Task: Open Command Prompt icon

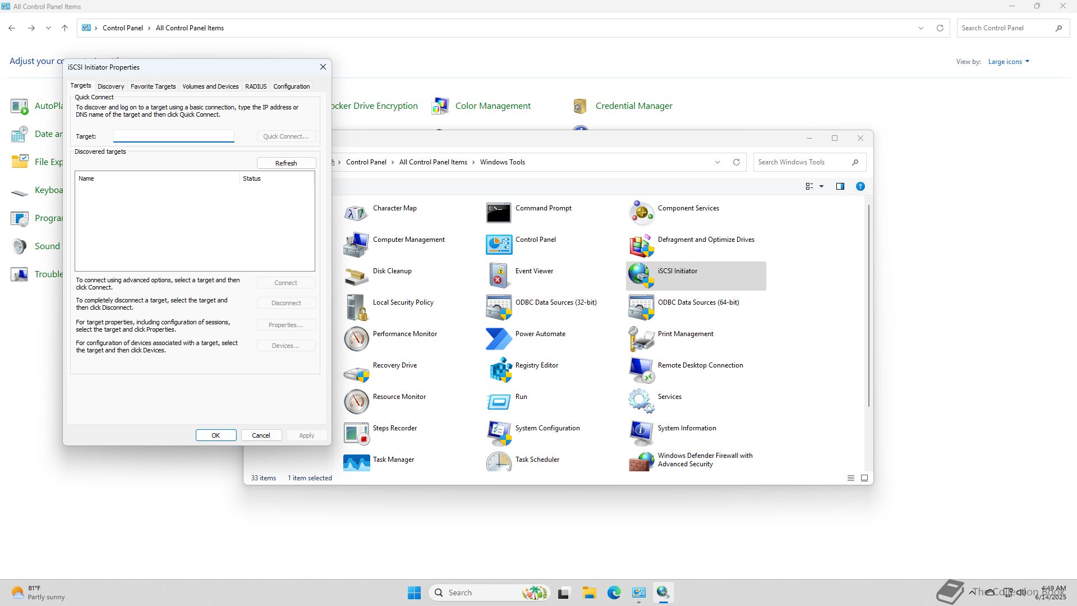Action: point(499,213)
